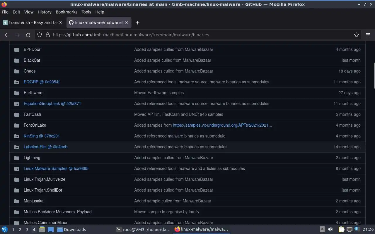Go back with the browser back arrow
This screenshot has width=375, height=234.
coord(7,35)
